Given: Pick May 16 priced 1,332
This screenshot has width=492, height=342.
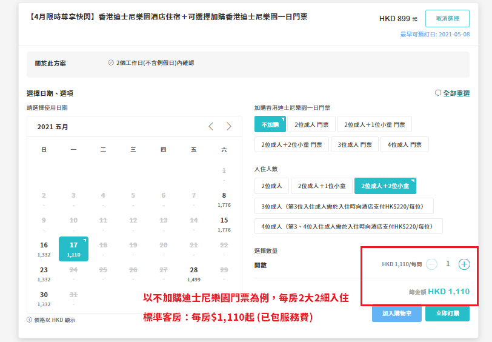Looking at the screenshot, I should [44, 249].
